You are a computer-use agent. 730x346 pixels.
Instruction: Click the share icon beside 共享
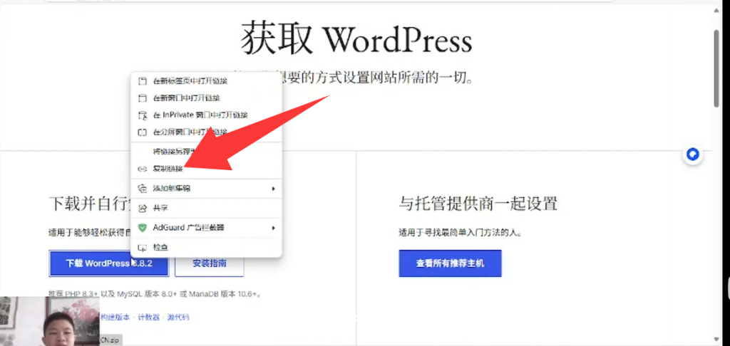click(x=143, y=209)
